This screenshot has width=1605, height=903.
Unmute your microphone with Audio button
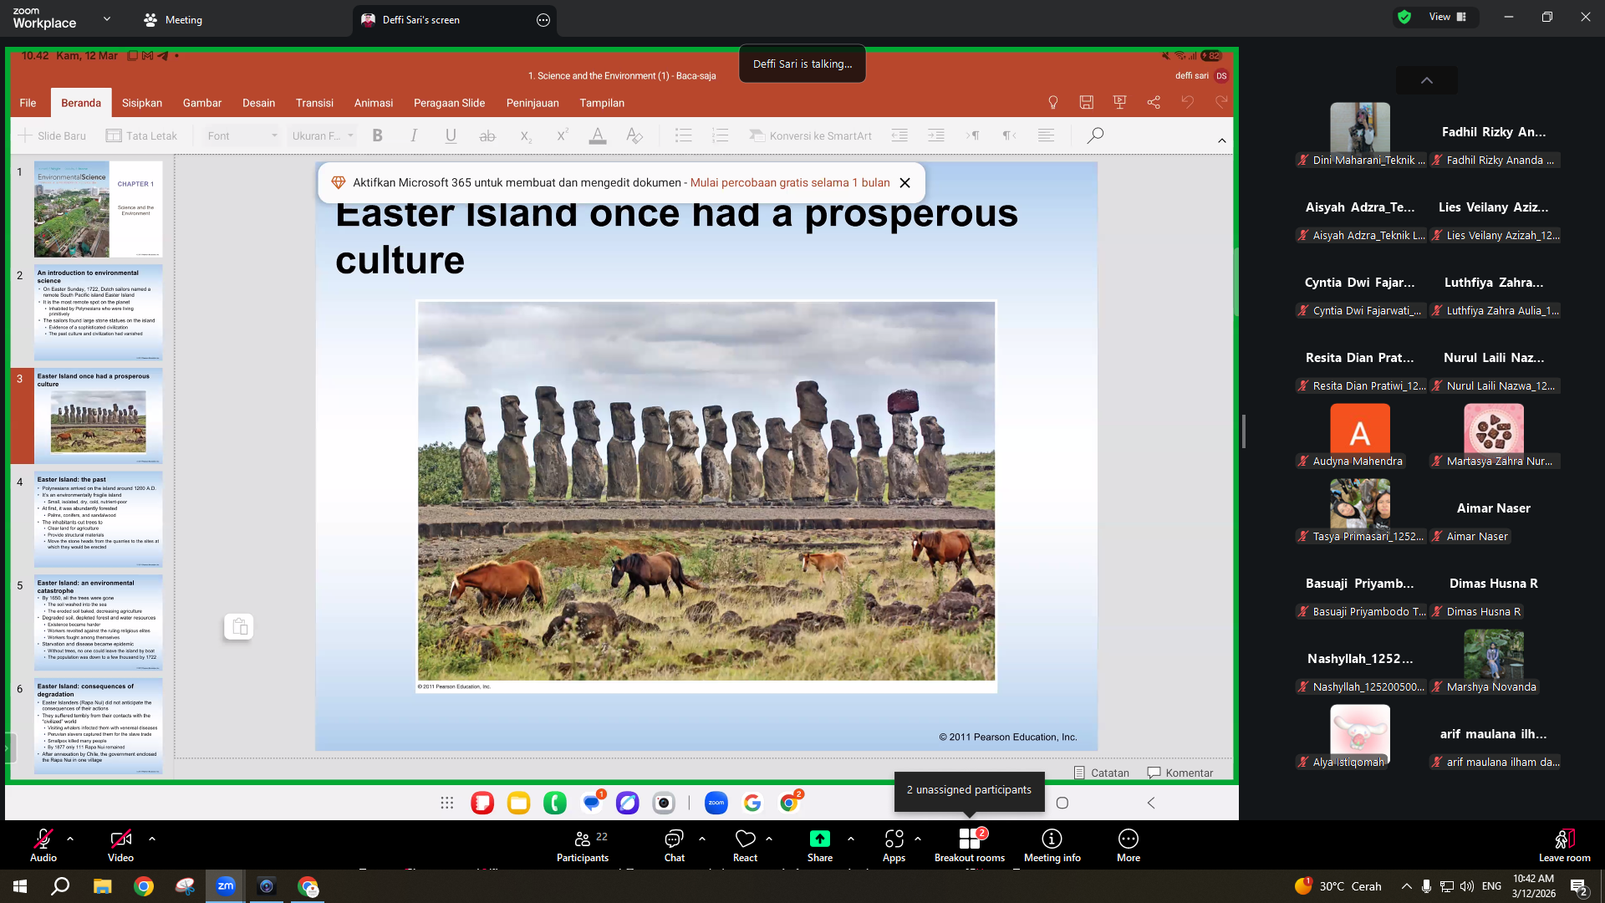[x=43, y=845]
